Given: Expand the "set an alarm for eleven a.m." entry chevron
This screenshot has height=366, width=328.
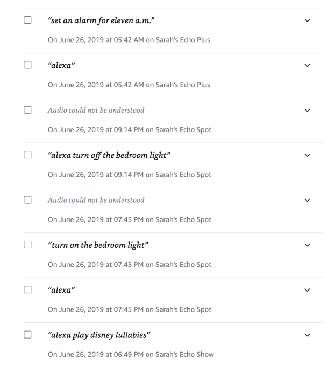Looking at the screenshot, I should [307, 20].
